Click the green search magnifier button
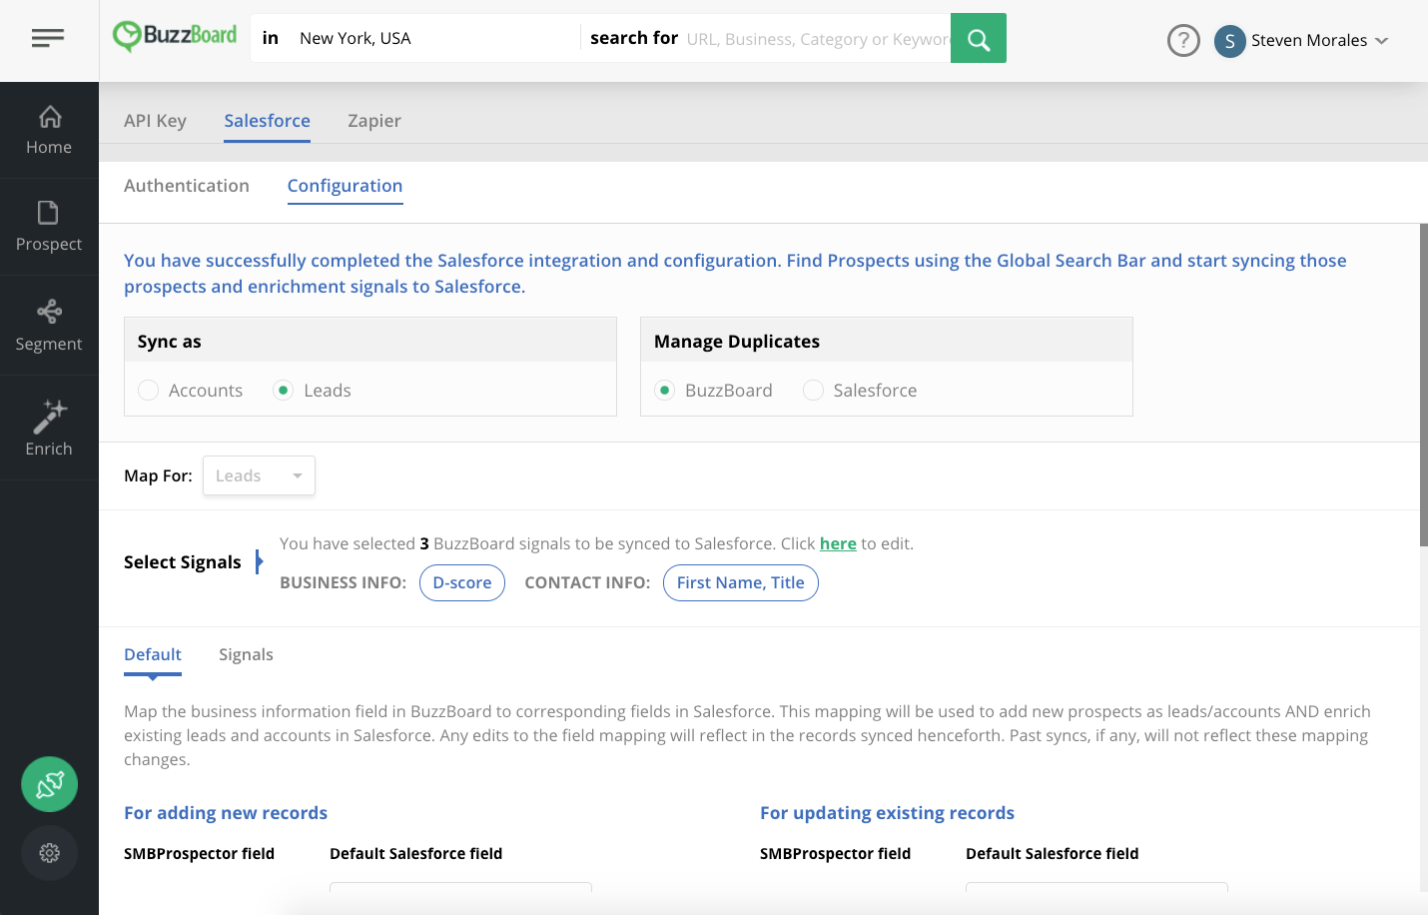1428x915 pixels. coord(979,38)
